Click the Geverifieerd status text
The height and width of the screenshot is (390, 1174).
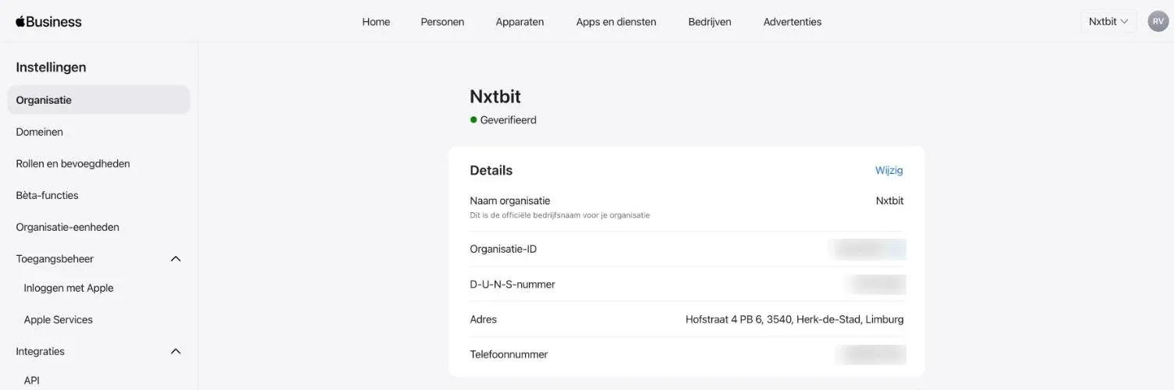[508, 120]
